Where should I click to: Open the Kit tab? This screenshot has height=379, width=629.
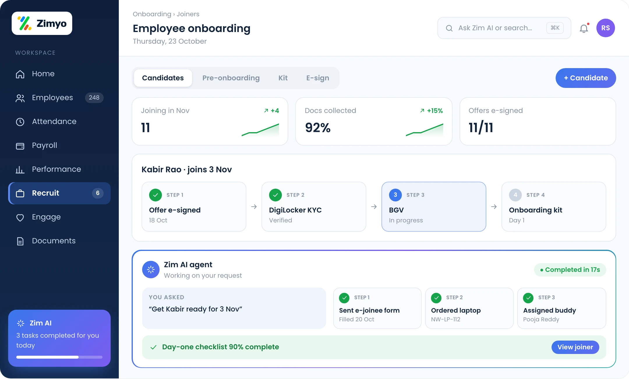(283, 78)
